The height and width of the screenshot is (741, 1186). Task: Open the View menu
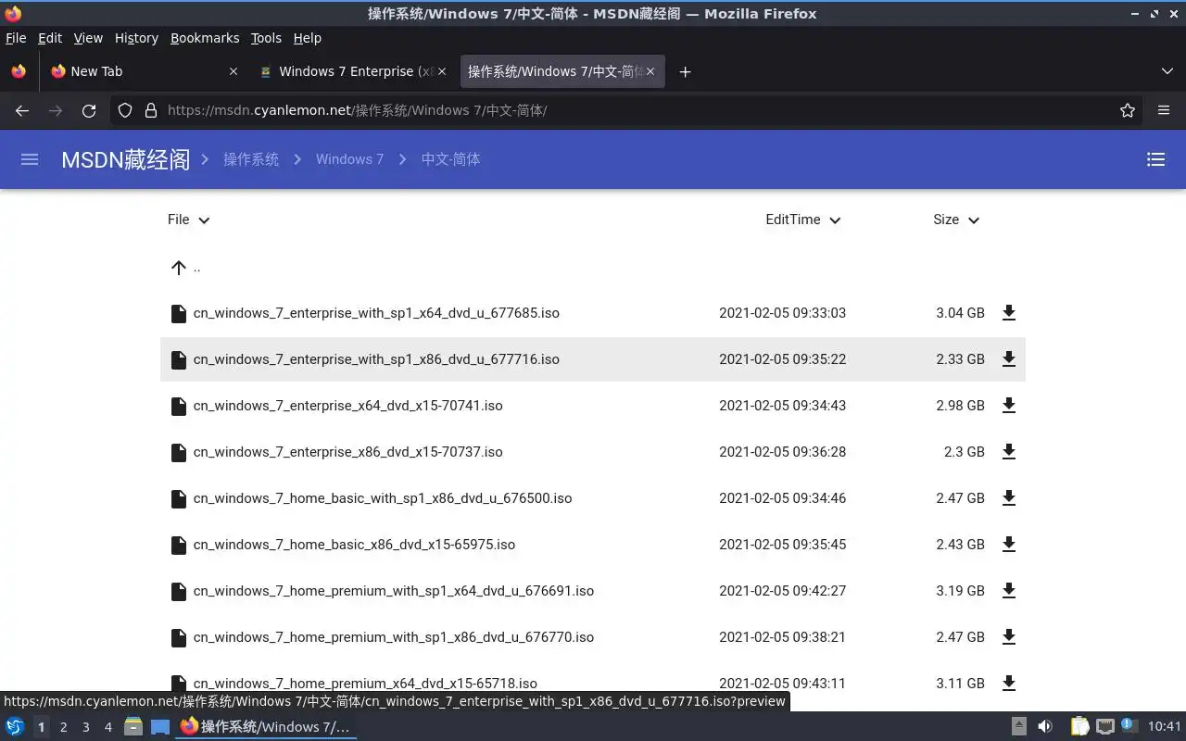pyautogui.click(x=88, y=38)
